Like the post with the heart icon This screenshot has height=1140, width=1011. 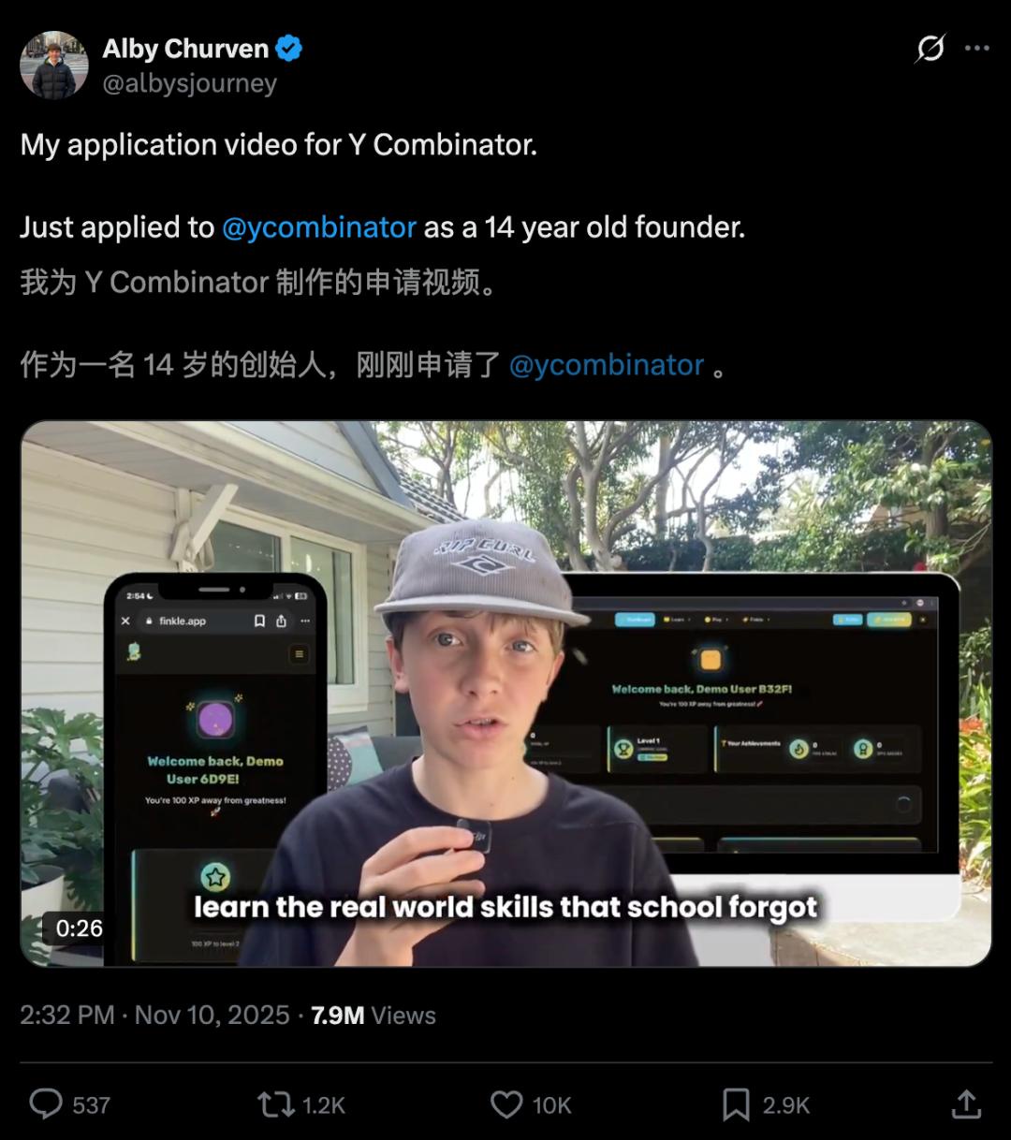(506, 1104)
